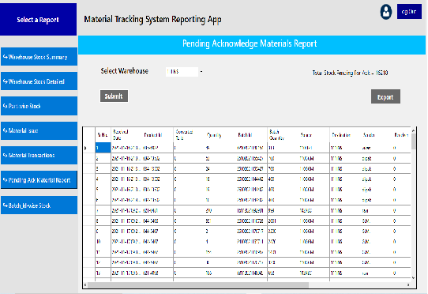This screenshot has height=294, width=428.
Task: Click the horizontal scrollbar right arrow
Action: pyautogui.click(x=408, y=285)
